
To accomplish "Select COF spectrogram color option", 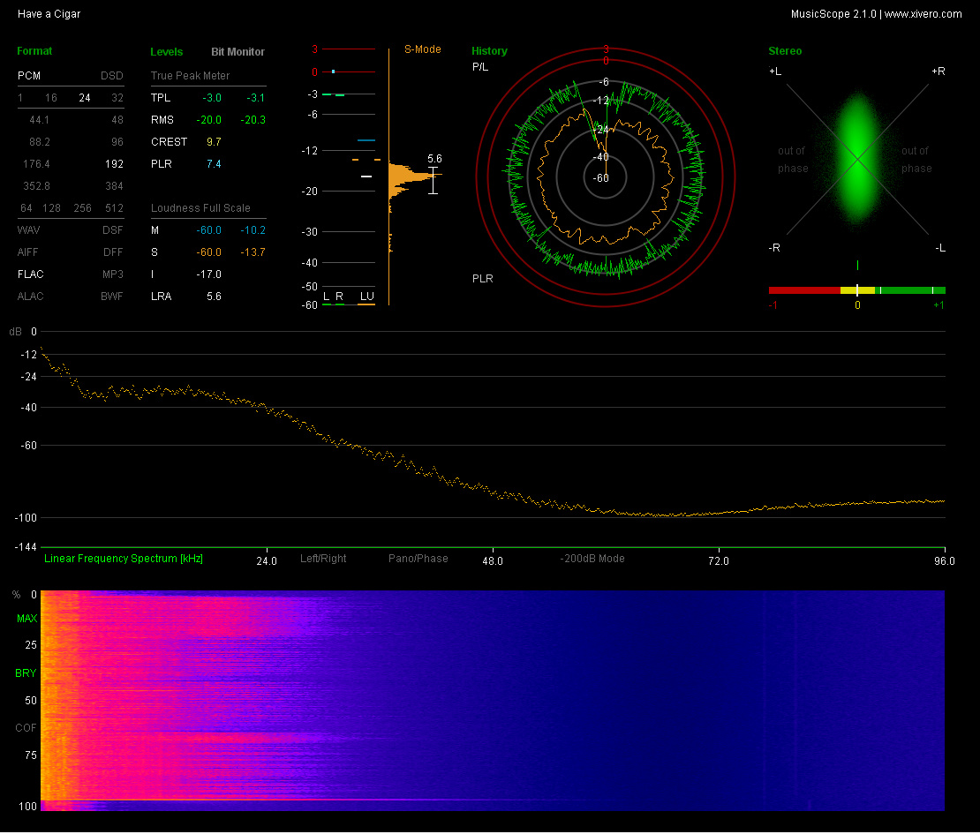I will point(26,728).
